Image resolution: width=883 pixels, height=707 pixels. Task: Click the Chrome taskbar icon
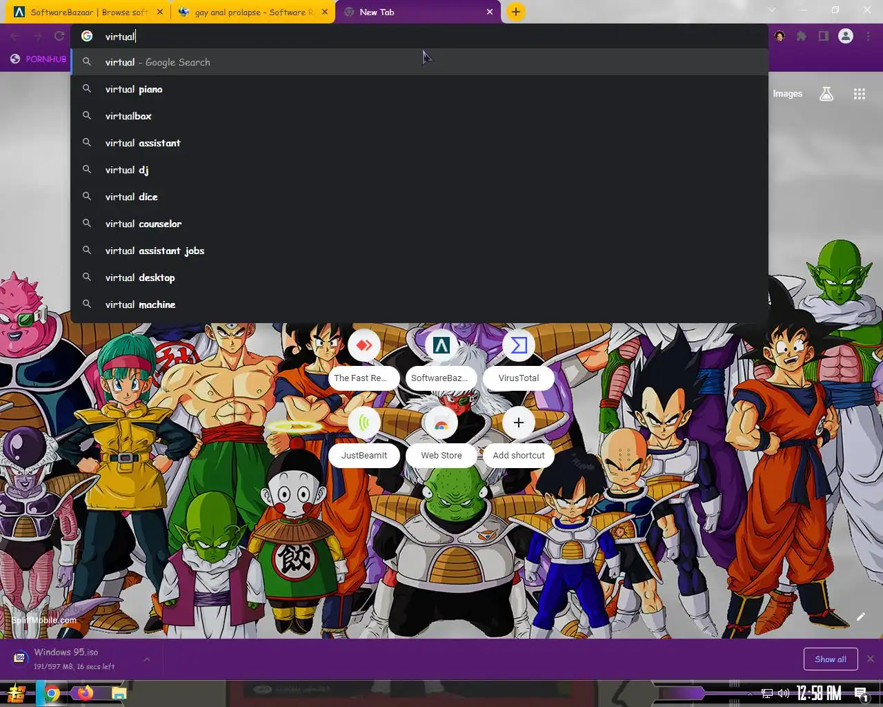[x=52, y=693]
